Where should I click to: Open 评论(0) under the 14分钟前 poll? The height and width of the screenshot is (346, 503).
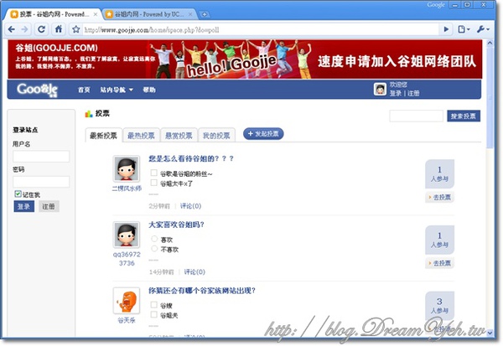pyautogui.click(x=194, y=272)
